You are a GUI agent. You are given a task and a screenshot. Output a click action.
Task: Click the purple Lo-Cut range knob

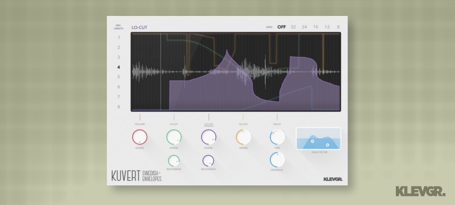tap(208, 137)
